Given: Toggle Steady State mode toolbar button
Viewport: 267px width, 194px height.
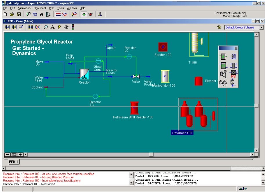Looking at the screenshot, I should point(58,14).
